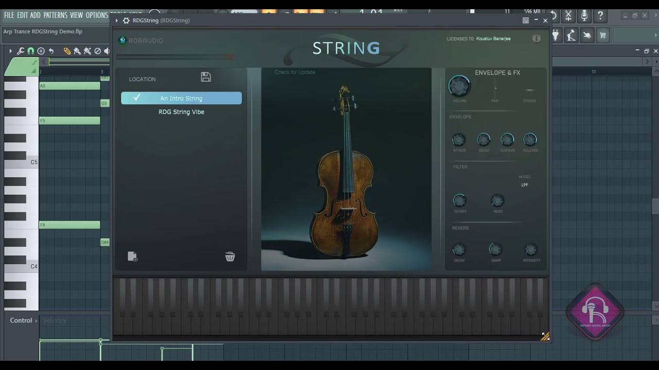Viewport: 659px width, 370px height.
Task: Click the C5 piano key
Action: 22,162
